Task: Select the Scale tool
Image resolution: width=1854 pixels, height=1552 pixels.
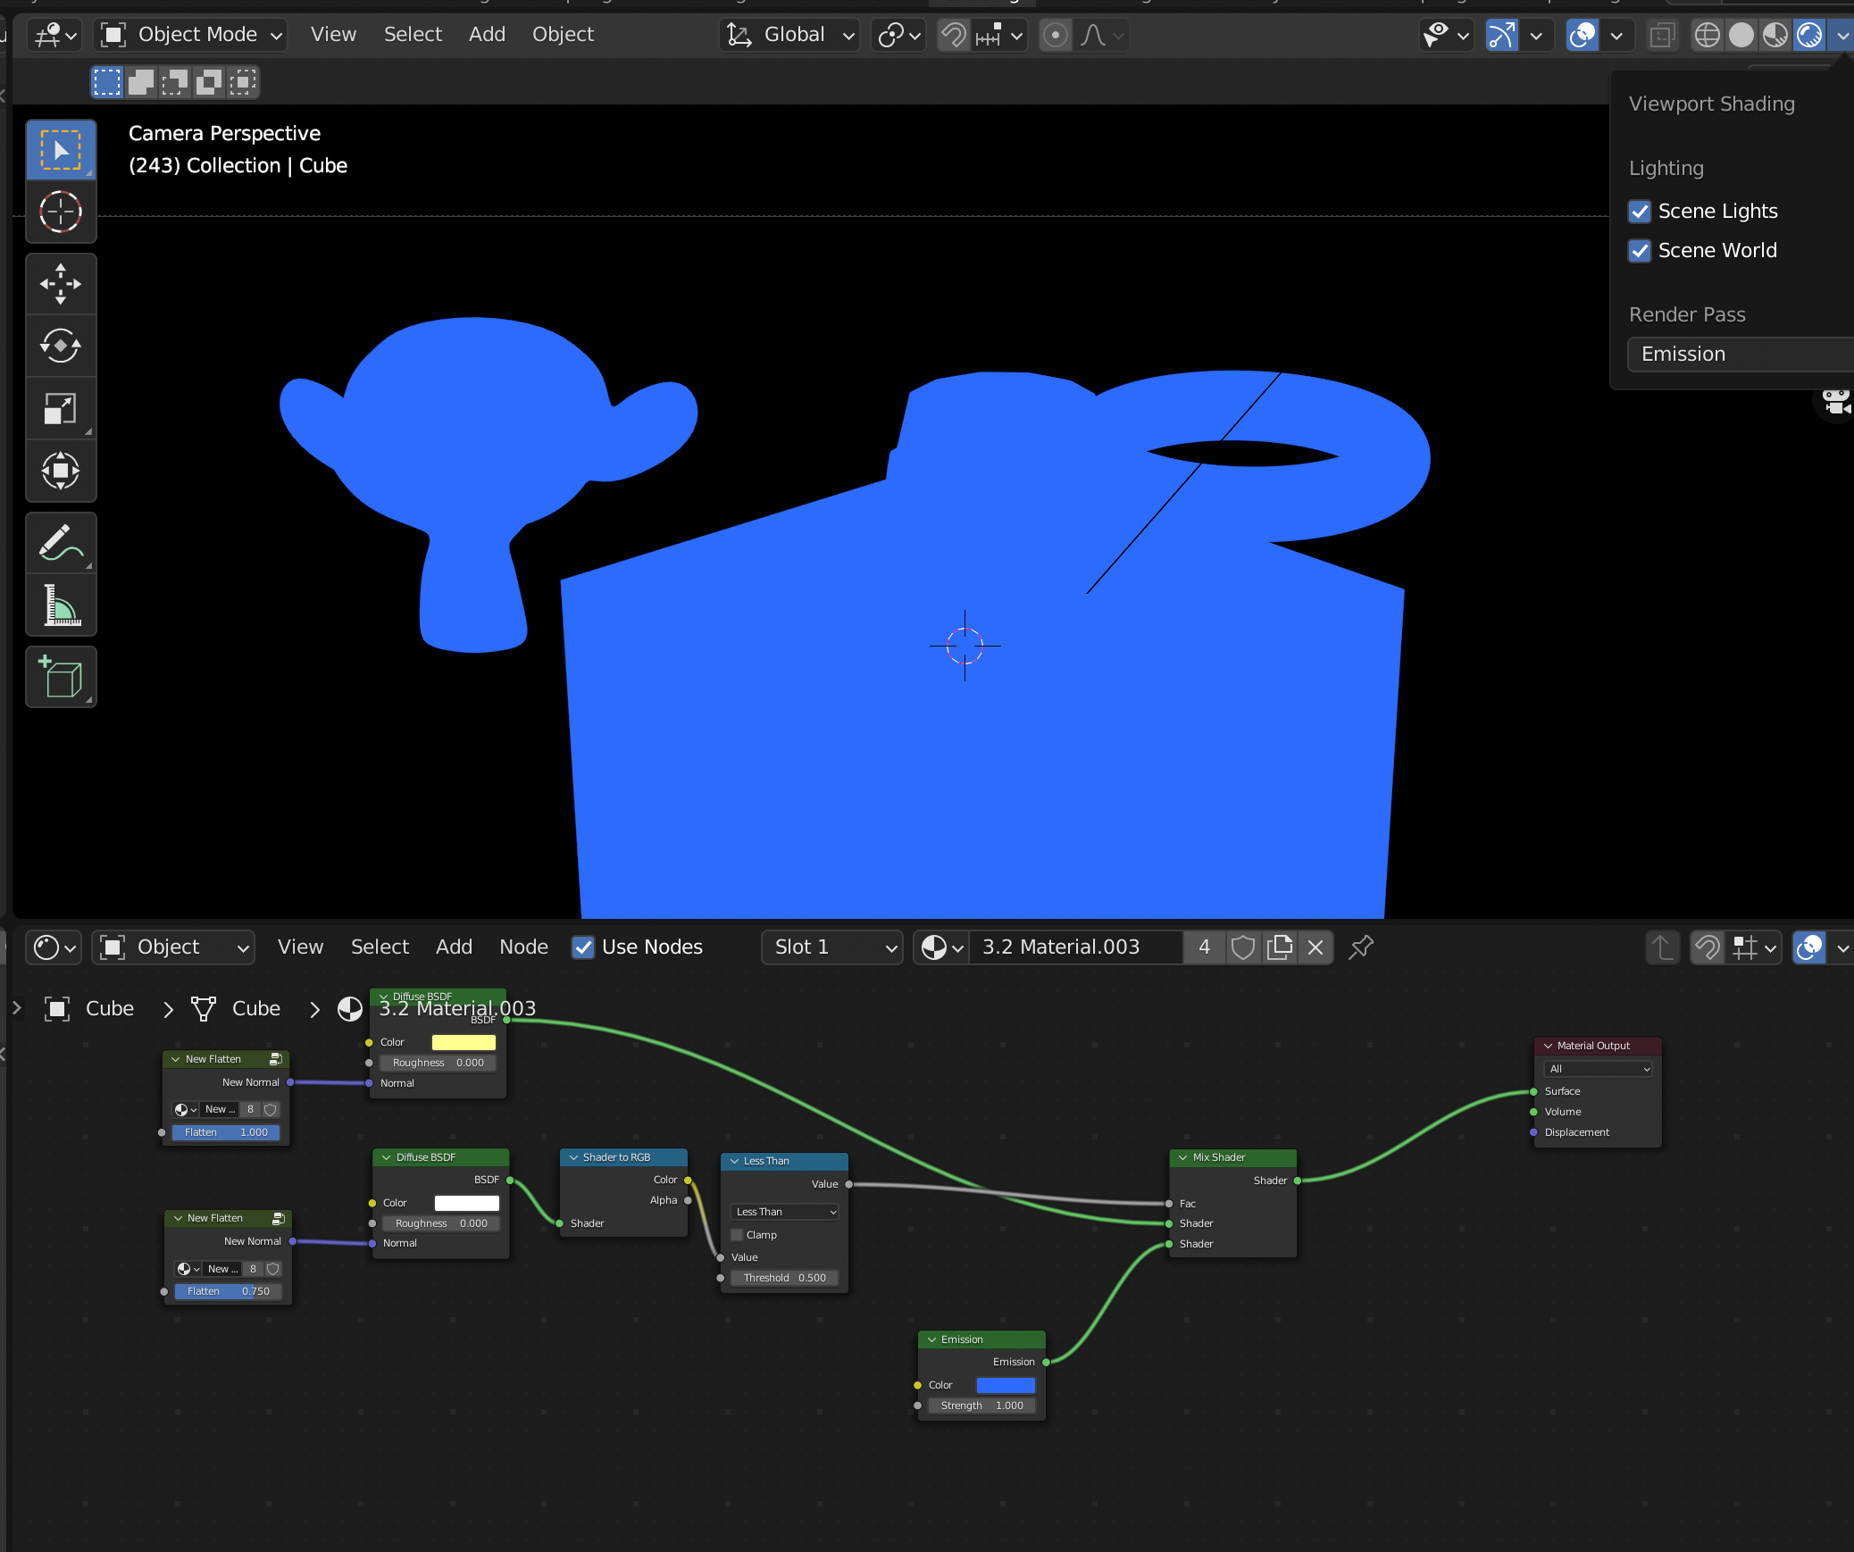Action: coord(61,409)
